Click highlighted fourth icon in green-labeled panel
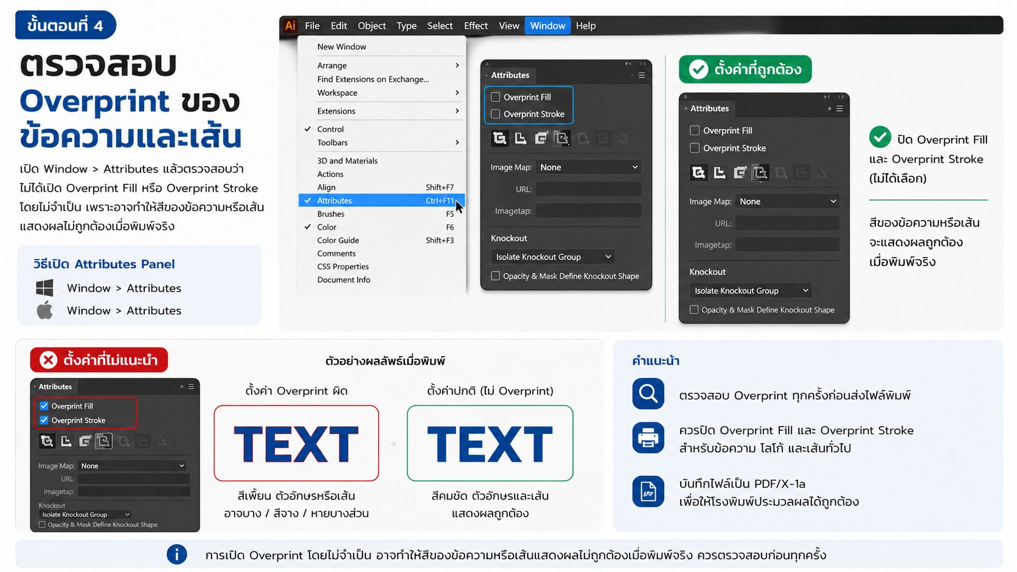Viewport: 1017px width, 572px height. coord(760,173)
